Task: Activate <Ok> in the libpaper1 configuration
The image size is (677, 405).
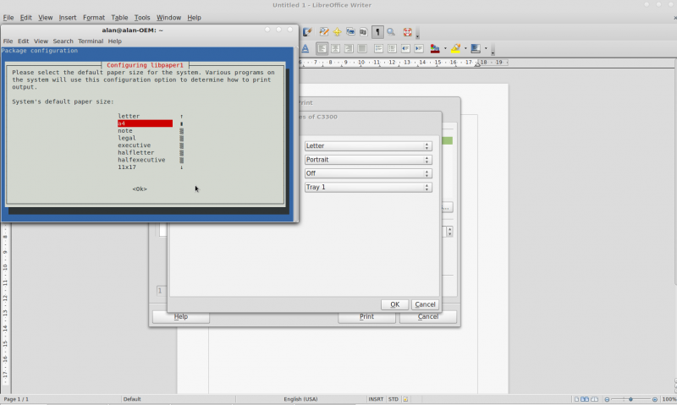Action: 140,189
